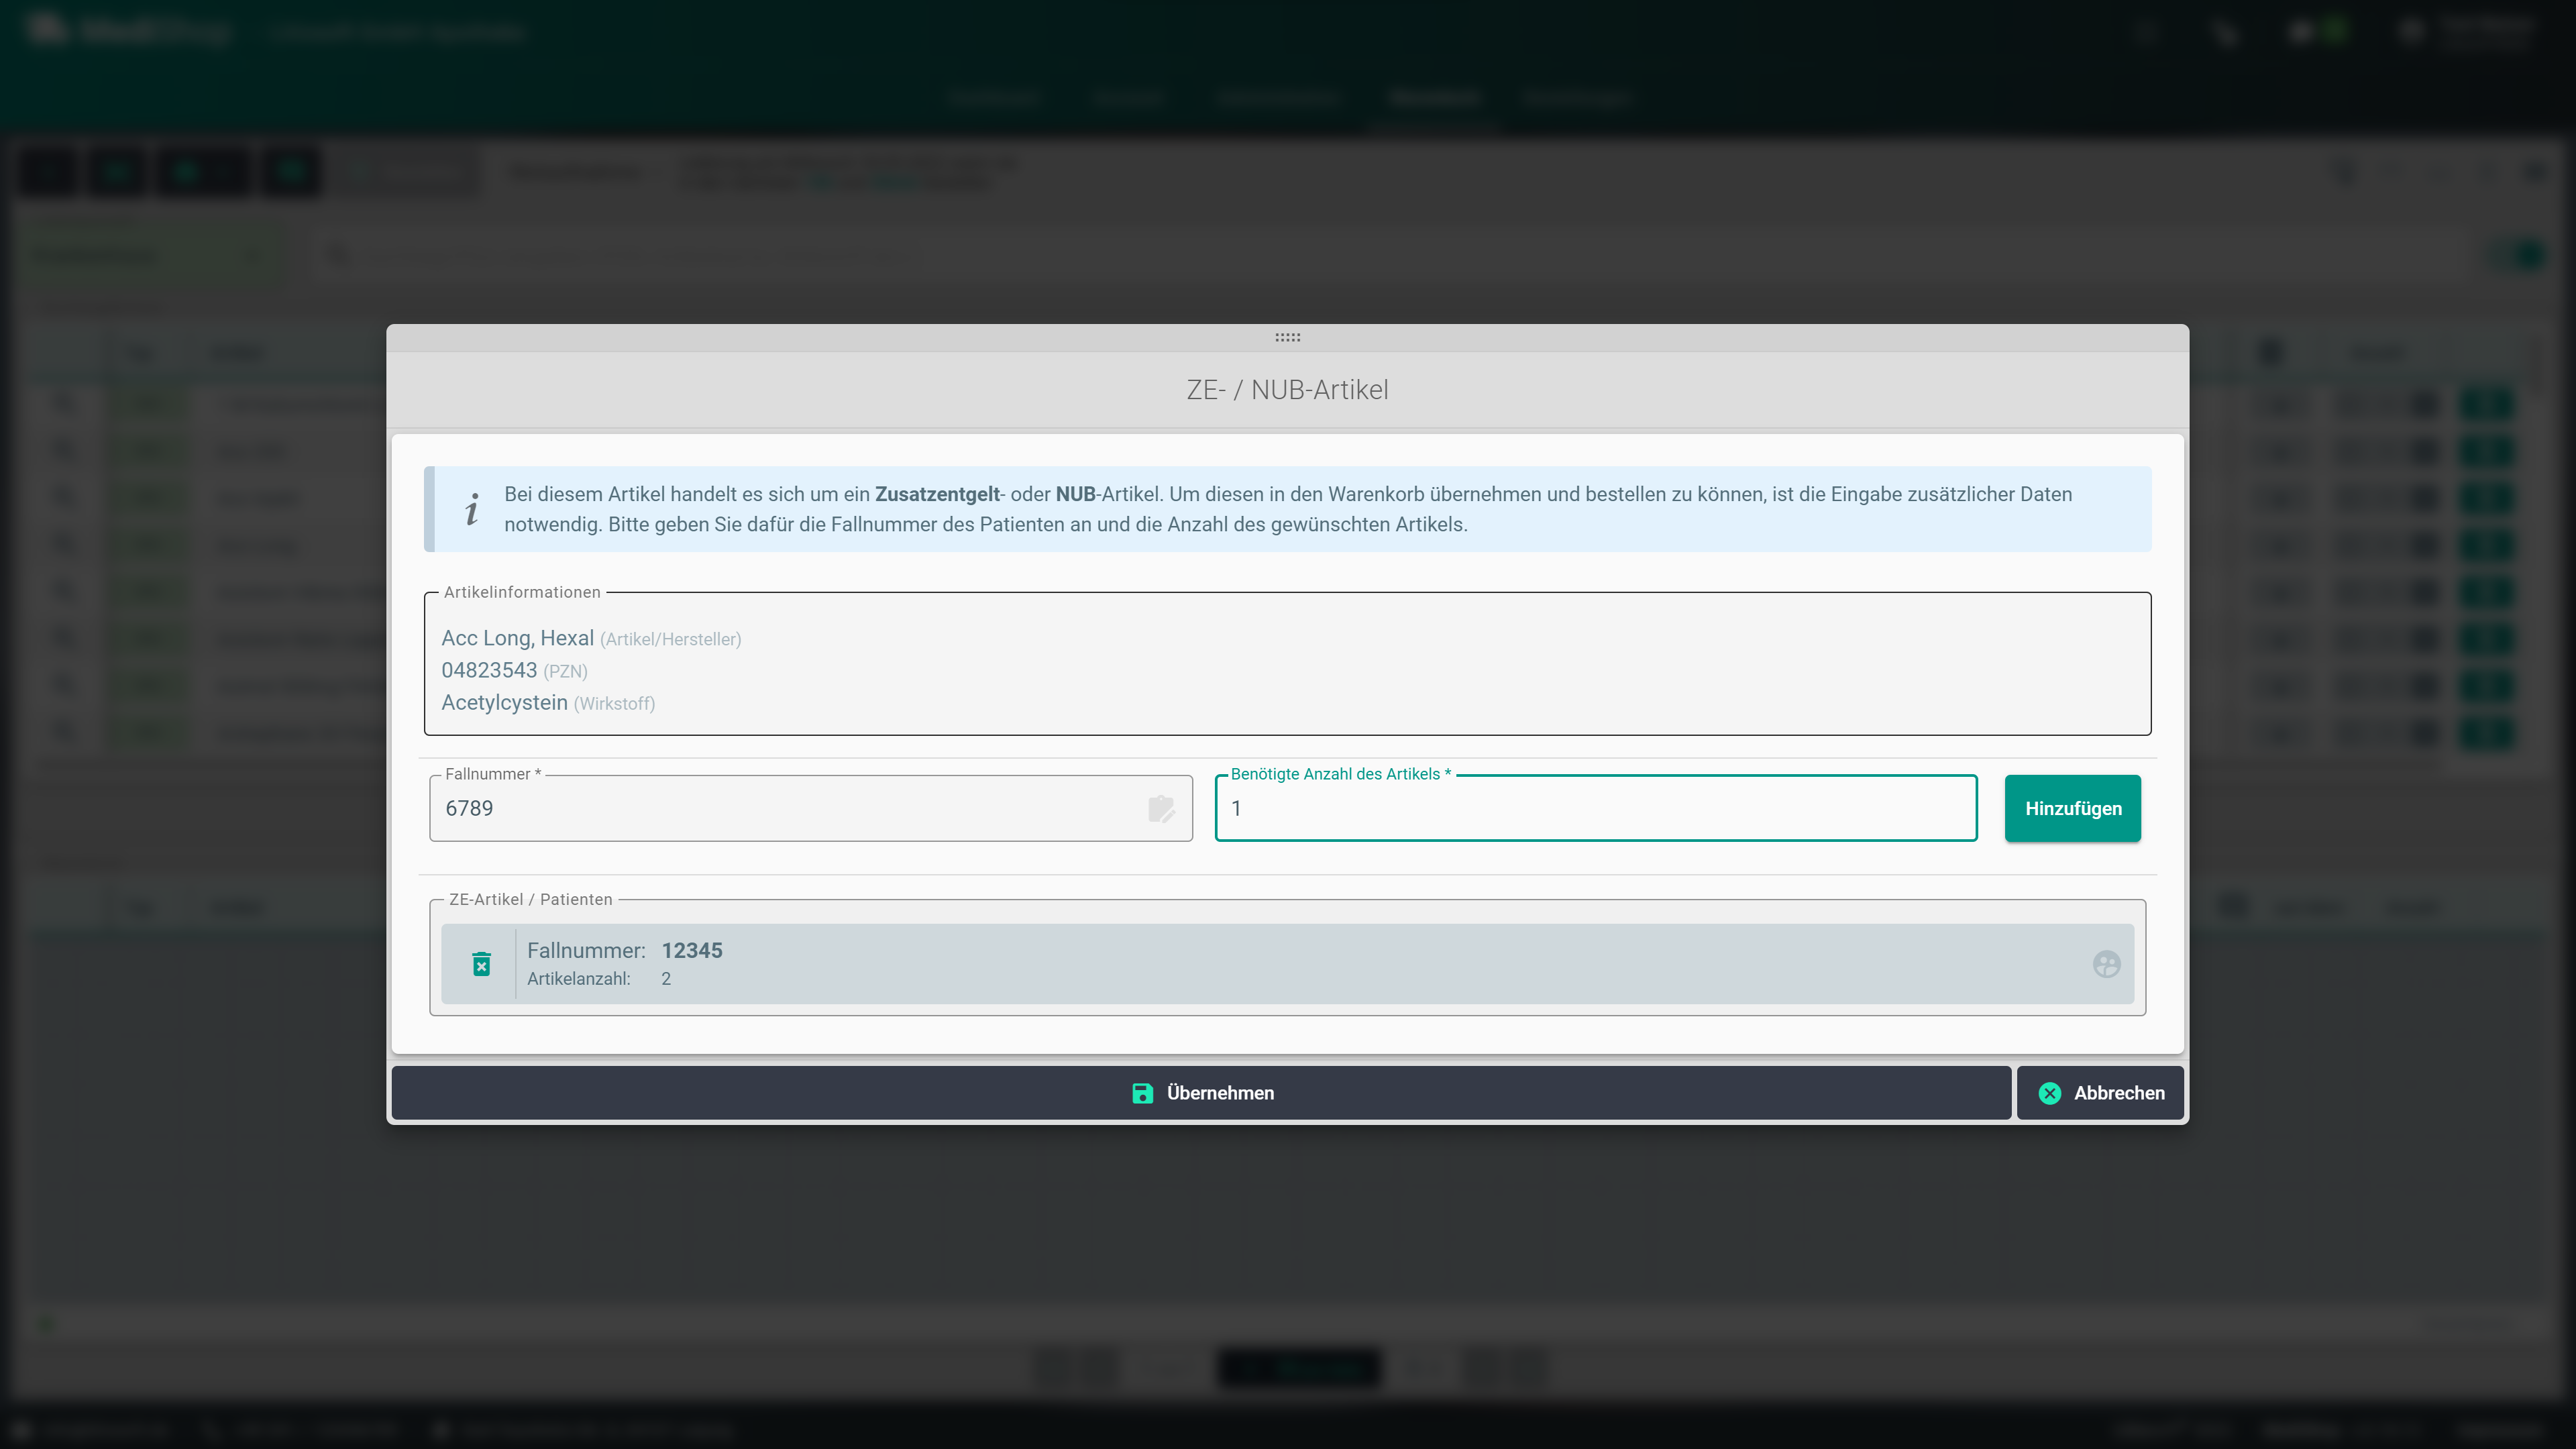Click the round icon on the right of entry 12345
The height and width of the screenshot is (1449, 2576).
coord(2106,964)
